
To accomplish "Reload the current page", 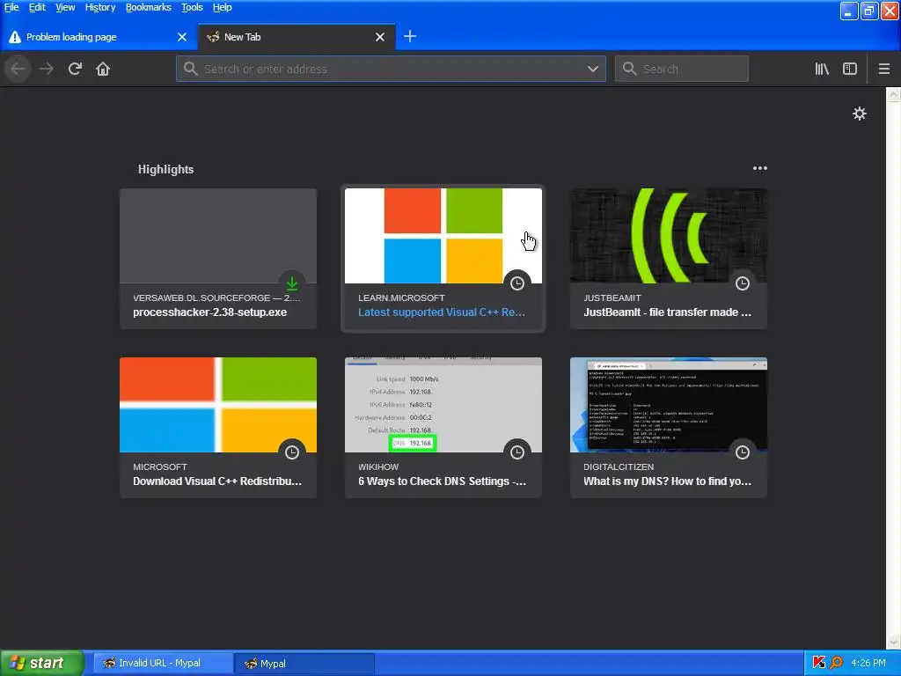I will (75, 69).
